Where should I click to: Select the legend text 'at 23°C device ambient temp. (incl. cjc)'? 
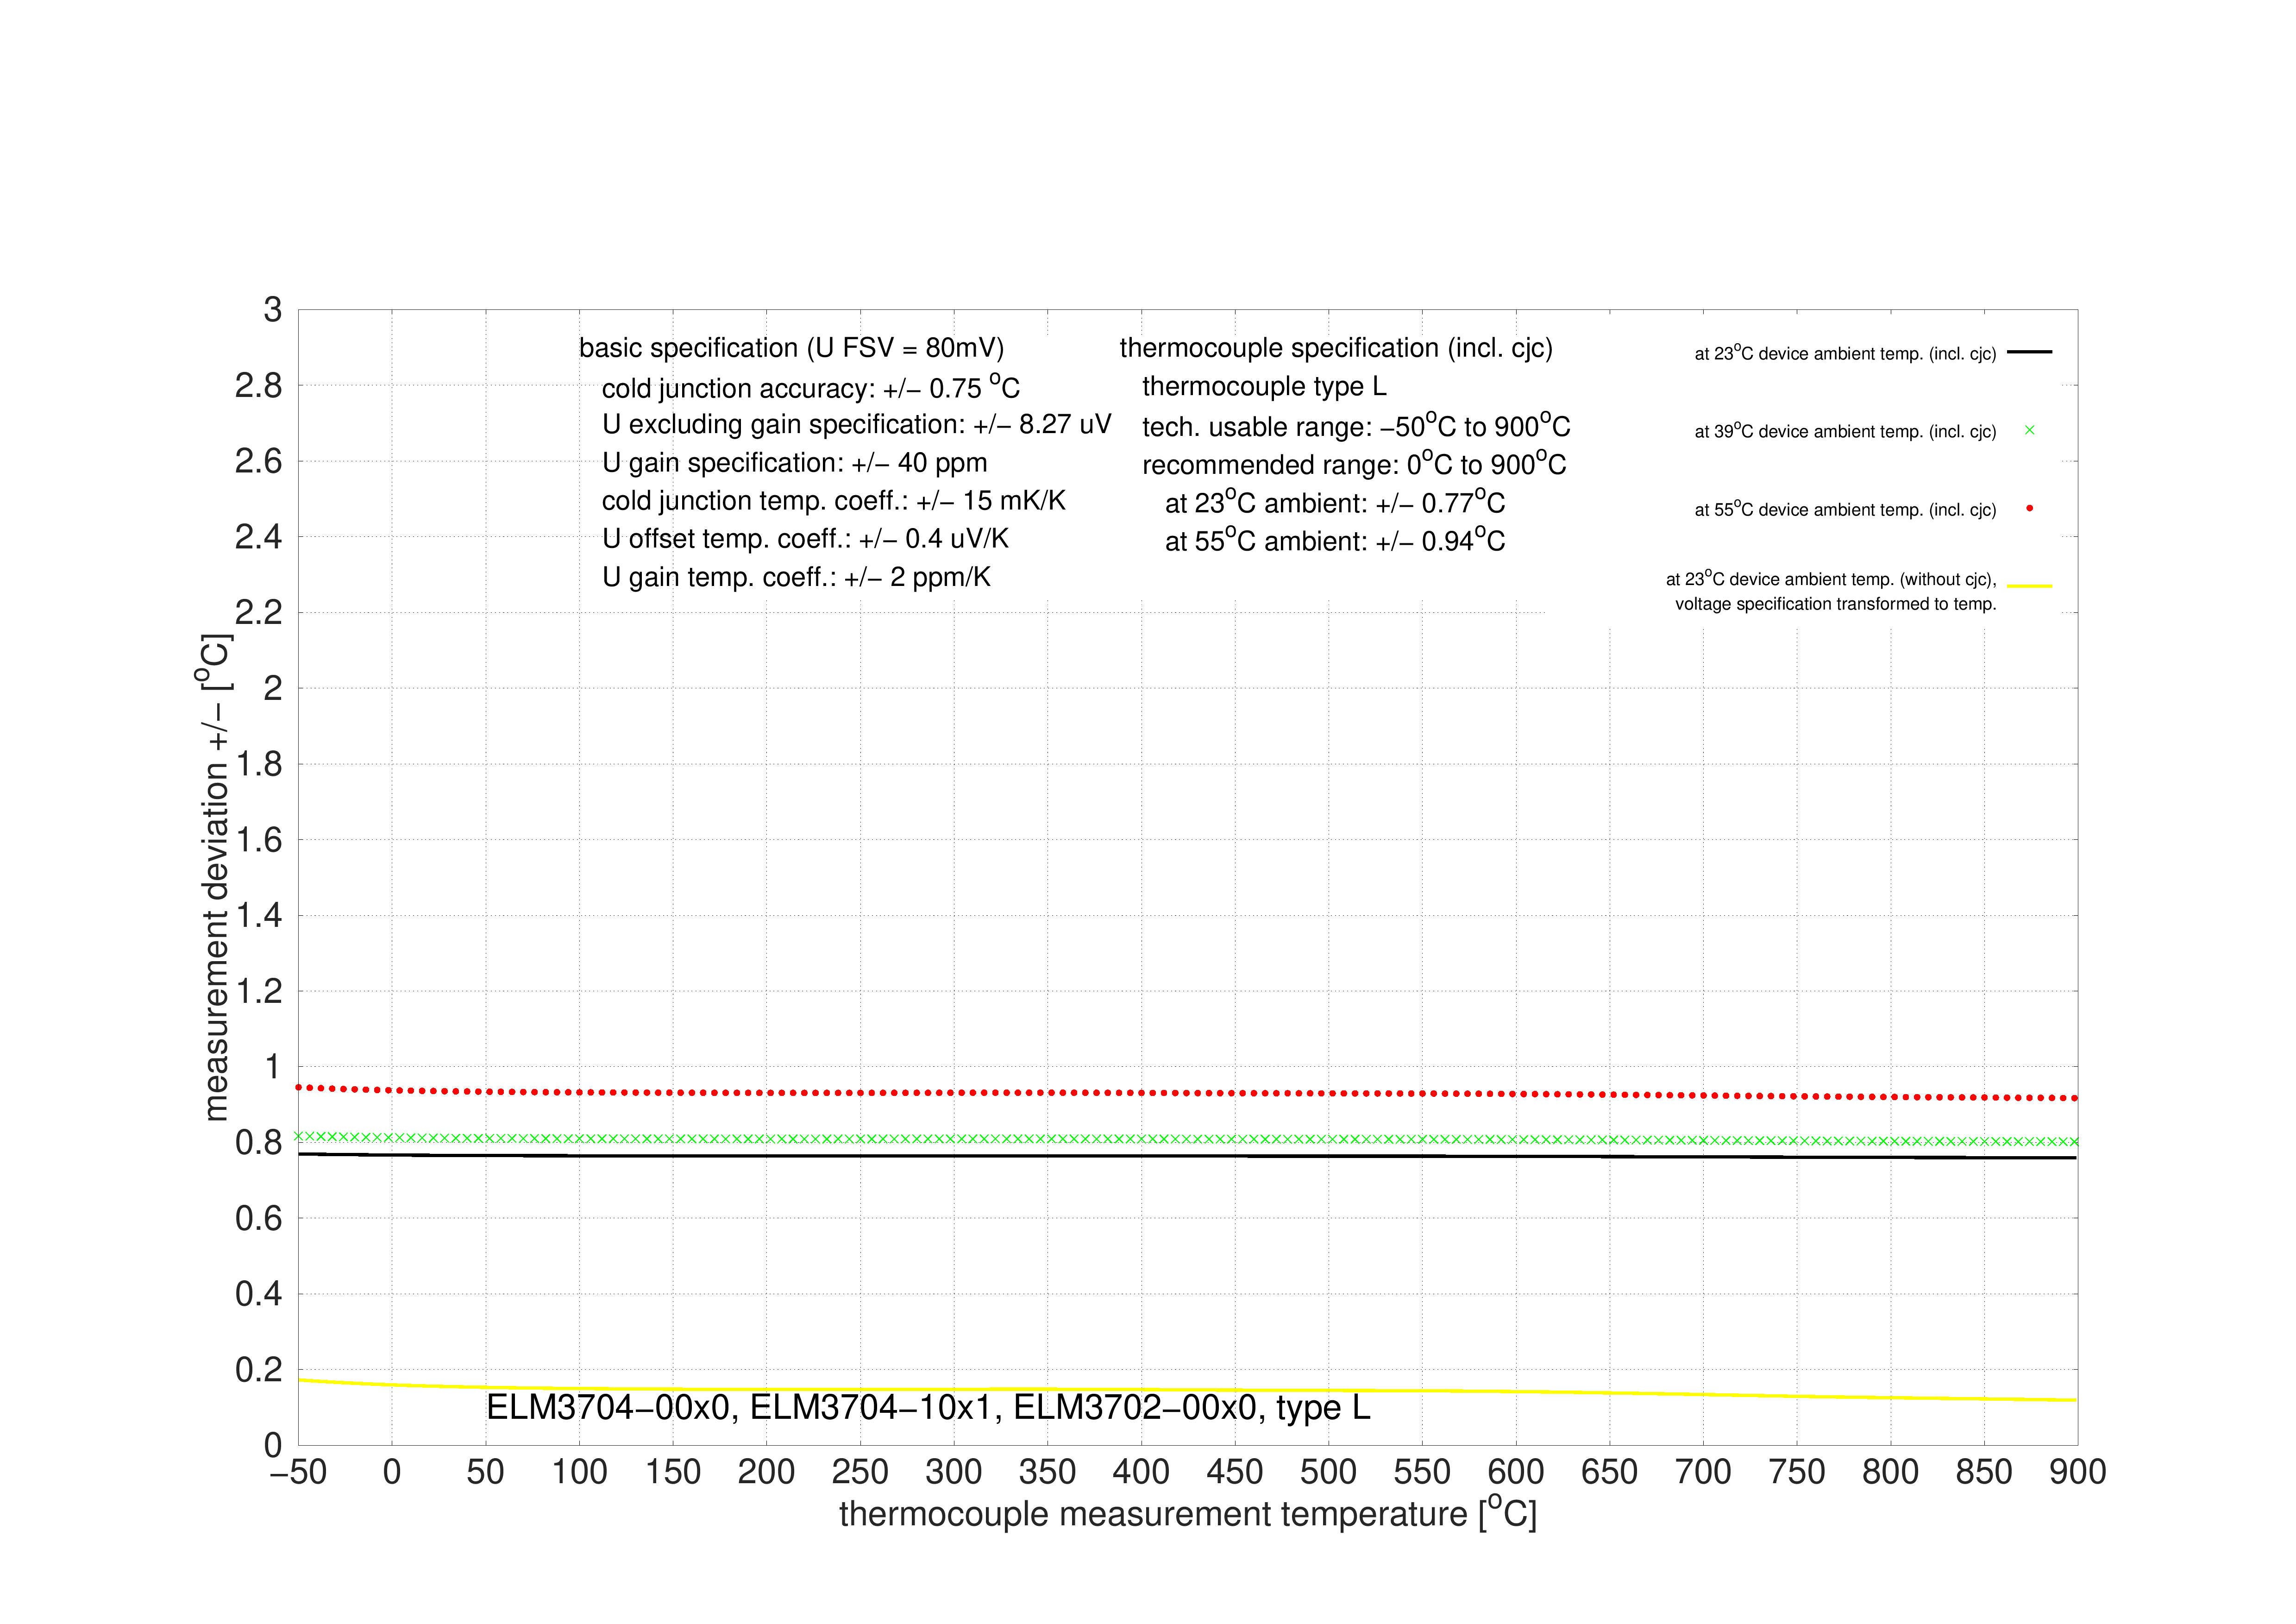pos(1845,353)
